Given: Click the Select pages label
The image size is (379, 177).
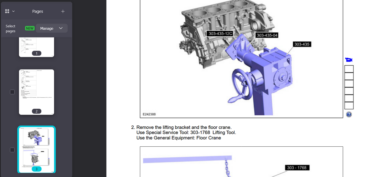Looking at the screenshot, I should [x=10, y=28].
